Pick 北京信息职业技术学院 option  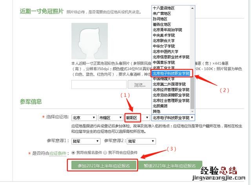171,57
